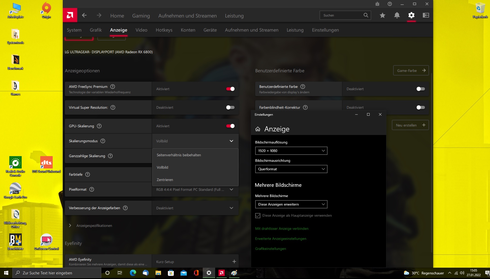The width and height of the screenshot is (490, 279).
Task: Show help for AMD FreeSync Premium
Action: (x=113, y=87)
